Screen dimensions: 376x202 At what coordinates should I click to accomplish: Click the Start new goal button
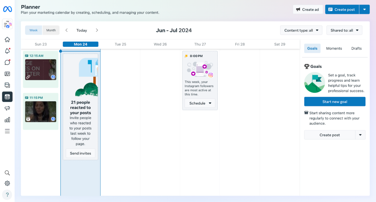[335, 102]
